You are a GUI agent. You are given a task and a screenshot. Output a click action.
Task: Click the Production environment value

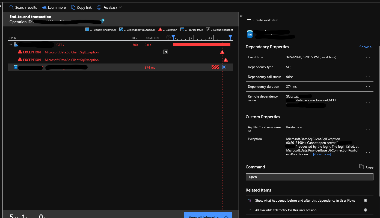294,127
